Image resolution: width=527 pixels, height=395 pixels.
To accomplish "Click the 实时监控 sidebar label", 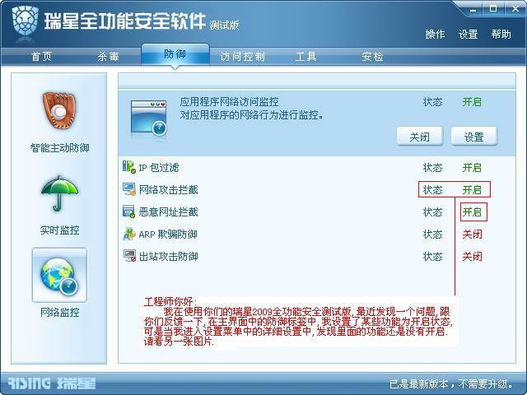I will click(x=59, y=230).
